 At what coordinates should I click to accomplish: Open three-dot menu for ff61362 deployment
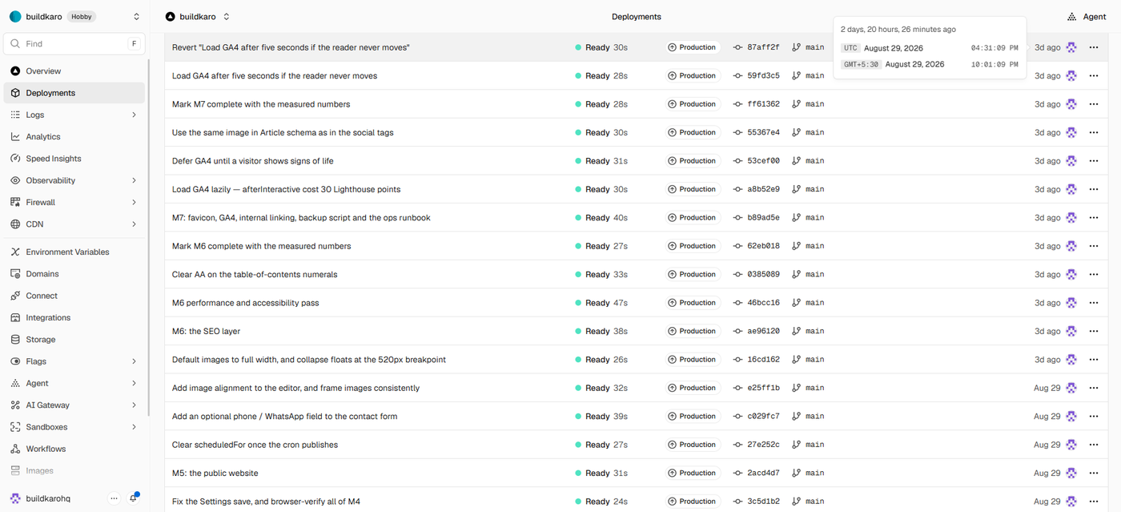[1094, 104]
